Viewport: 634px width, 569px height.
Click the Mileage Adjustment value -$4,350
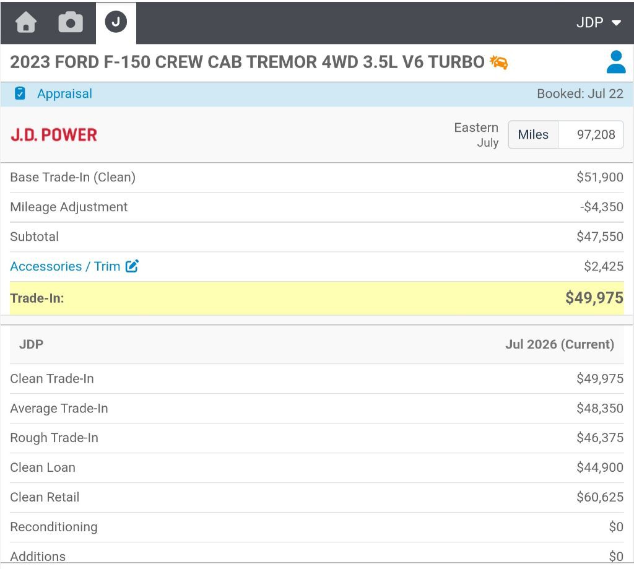[x=601, y=207]
